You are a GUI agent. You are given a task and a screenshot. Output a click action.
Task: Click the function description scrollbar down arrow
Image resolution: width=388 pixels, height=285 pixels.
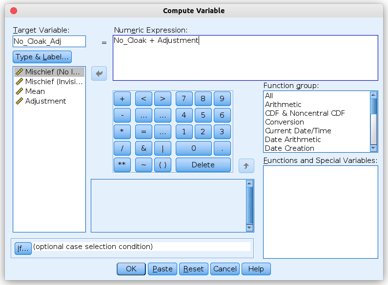coord(250,228)
